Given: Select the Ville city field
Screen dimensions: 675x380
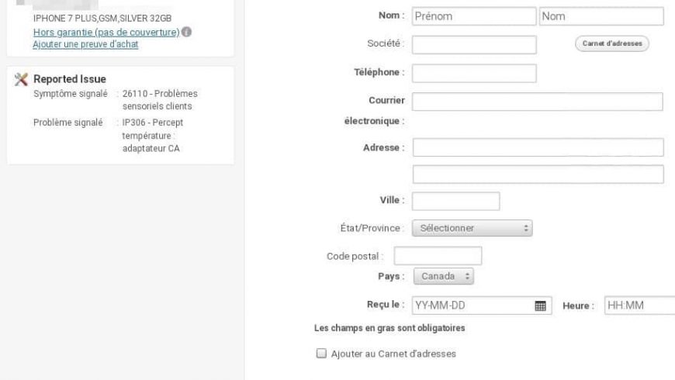Looking at the screenshot, I should [x=455, y=201].
